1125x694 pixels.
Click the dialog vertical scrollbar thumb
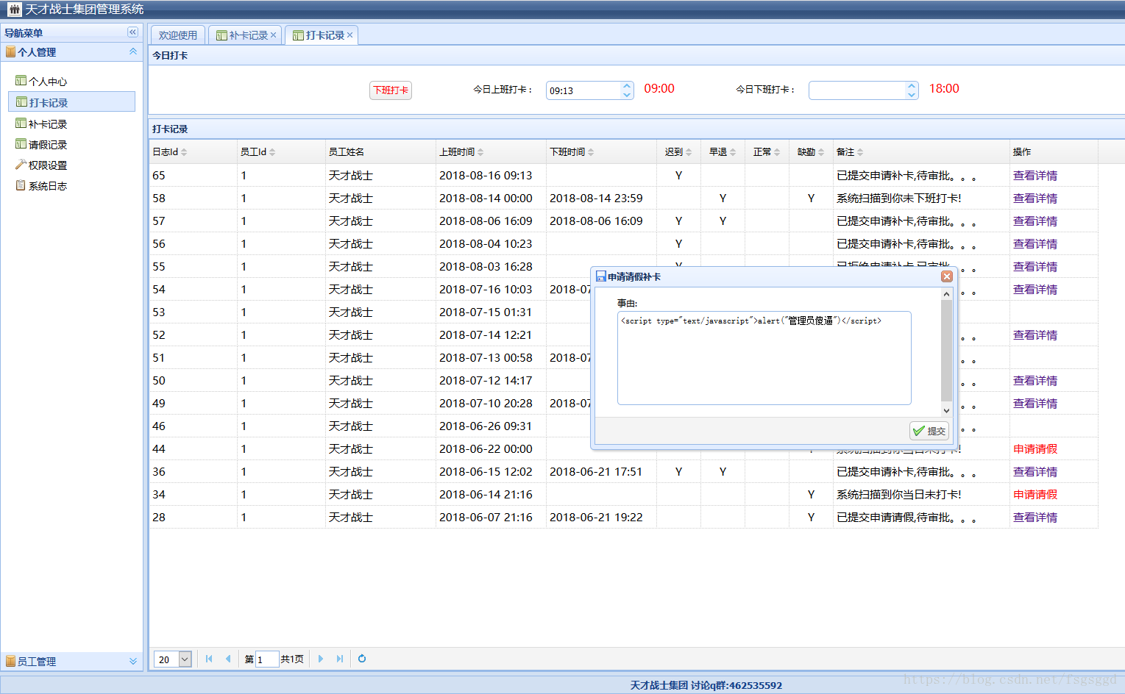(947, 350)
